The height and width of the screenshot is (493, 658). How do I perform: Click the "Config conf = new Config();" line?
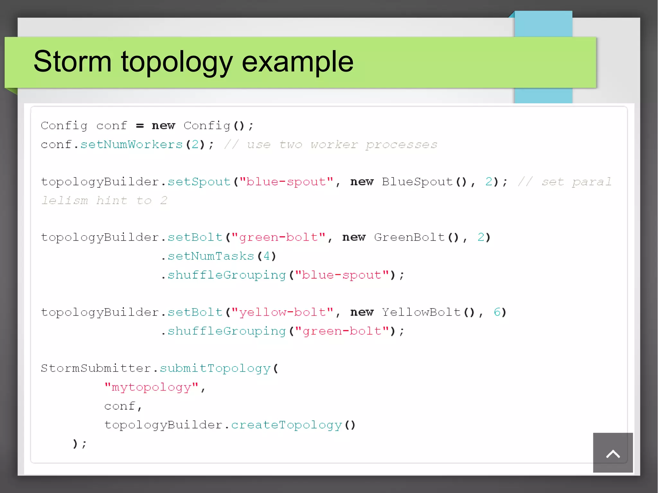point(147,126)
